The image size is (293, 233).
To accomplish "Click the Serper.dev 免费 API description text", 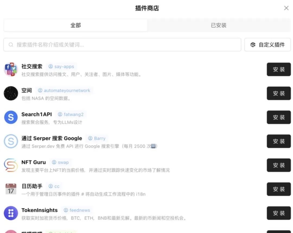I will (x=89, y=146).
